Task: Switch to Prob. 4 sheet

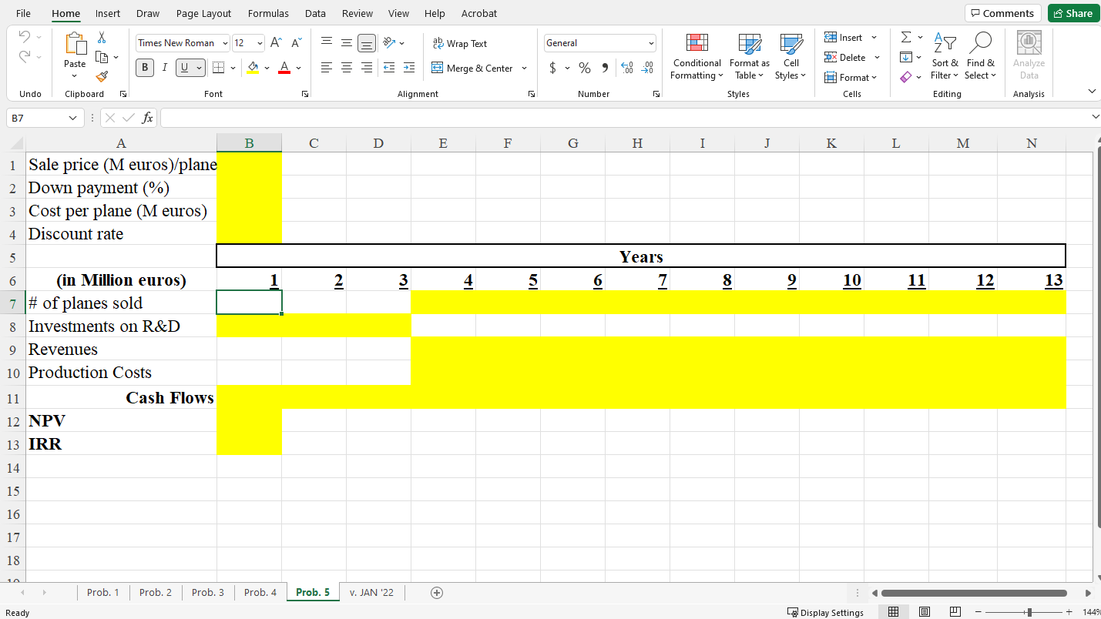Action: pyautogui.click(x=260, y=592)
